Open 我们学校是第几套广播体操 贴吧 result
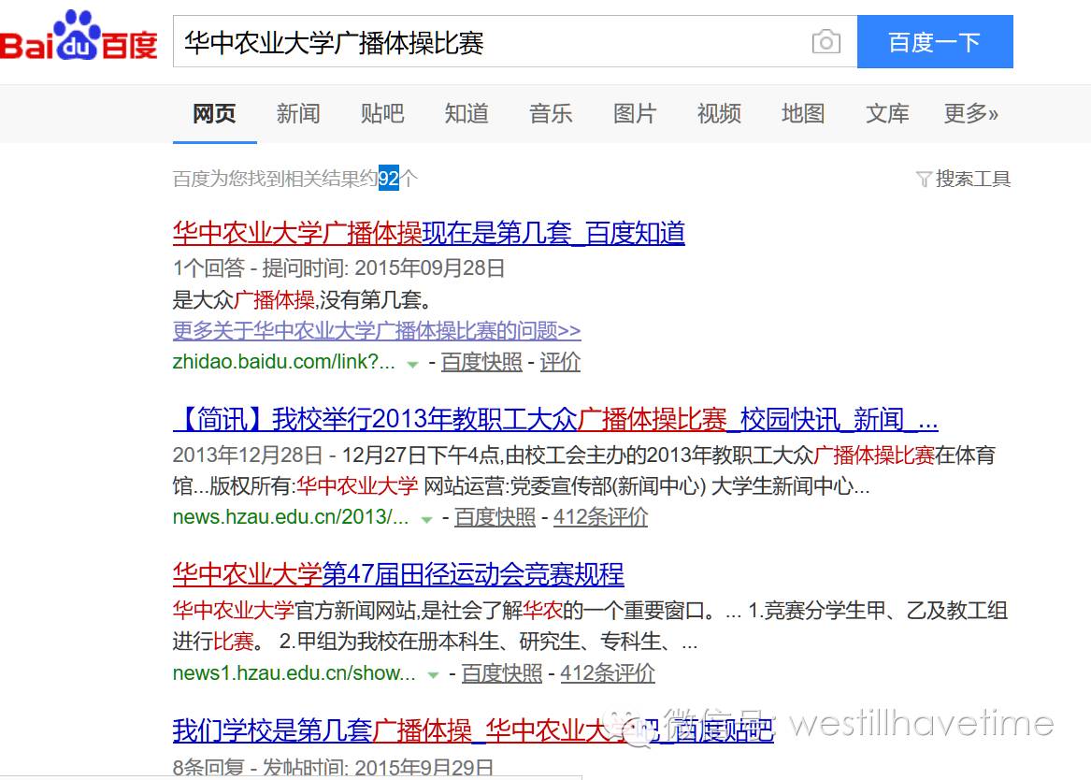Screen dimensions: 1091x780 pos(473,731)
